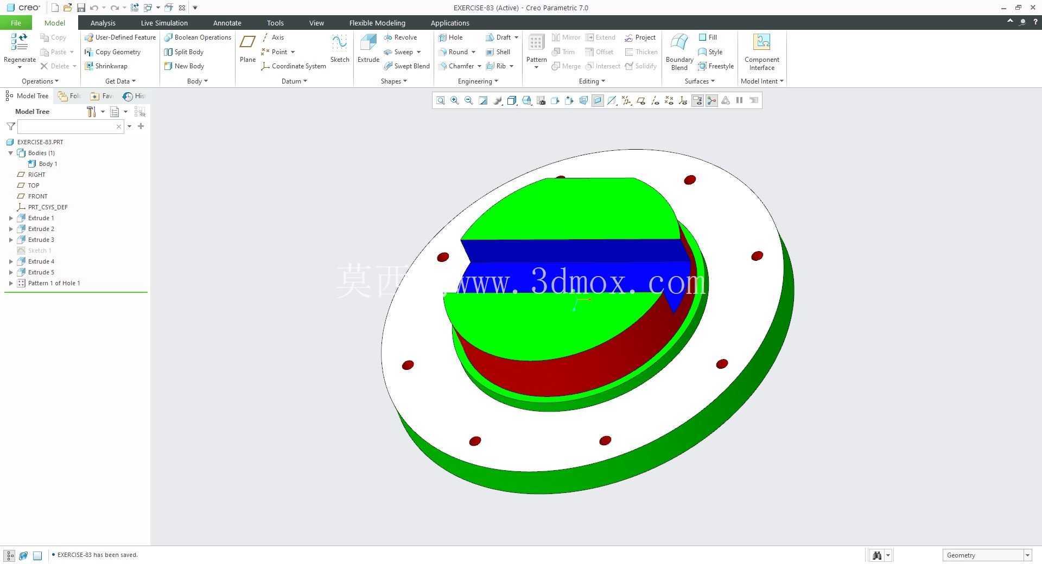Viewport: 1042px width, 564px height.
Task: Click the Extrude tool icon
Action: (368, 42)
